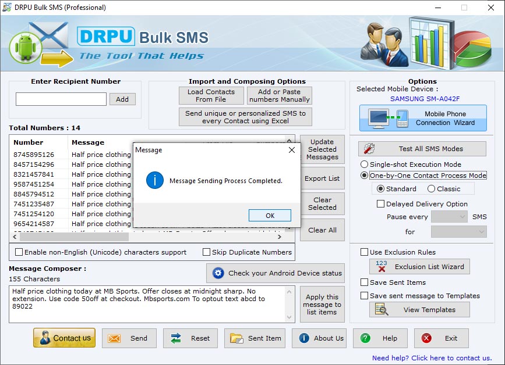The height and width of the screenshot is (365, 505).
Task: Click the 123 red X Exclusion List icon
Action: [382, 266]
